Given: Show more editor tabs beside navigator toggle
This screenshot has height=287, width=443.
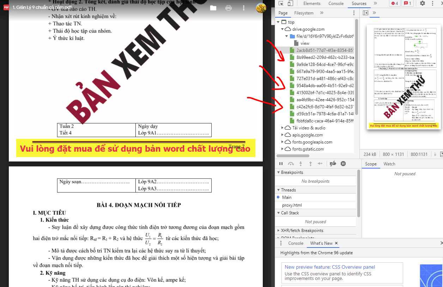Looking at the screenshot, I should tap(374, 13).
